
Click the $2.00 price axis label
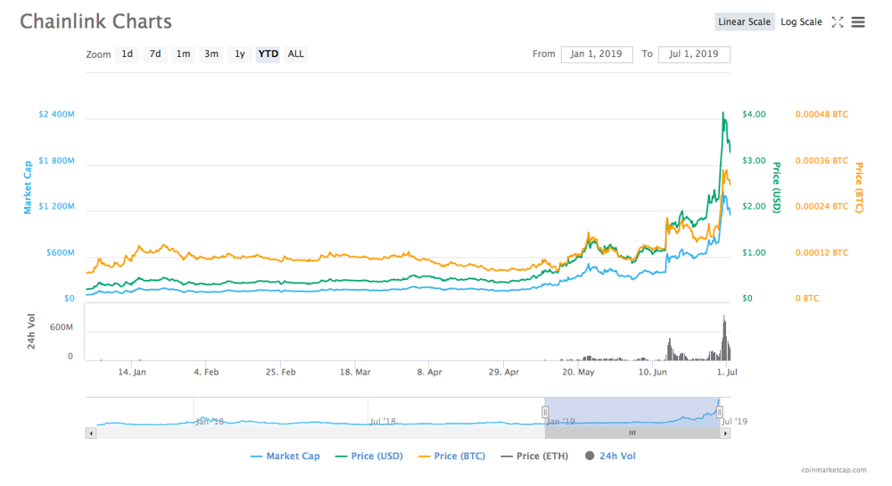[x=754, y=206]
